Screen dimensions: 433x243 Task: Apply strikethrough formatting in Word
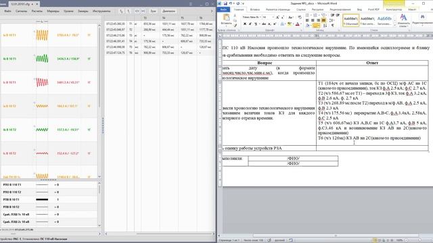[264, 24]
